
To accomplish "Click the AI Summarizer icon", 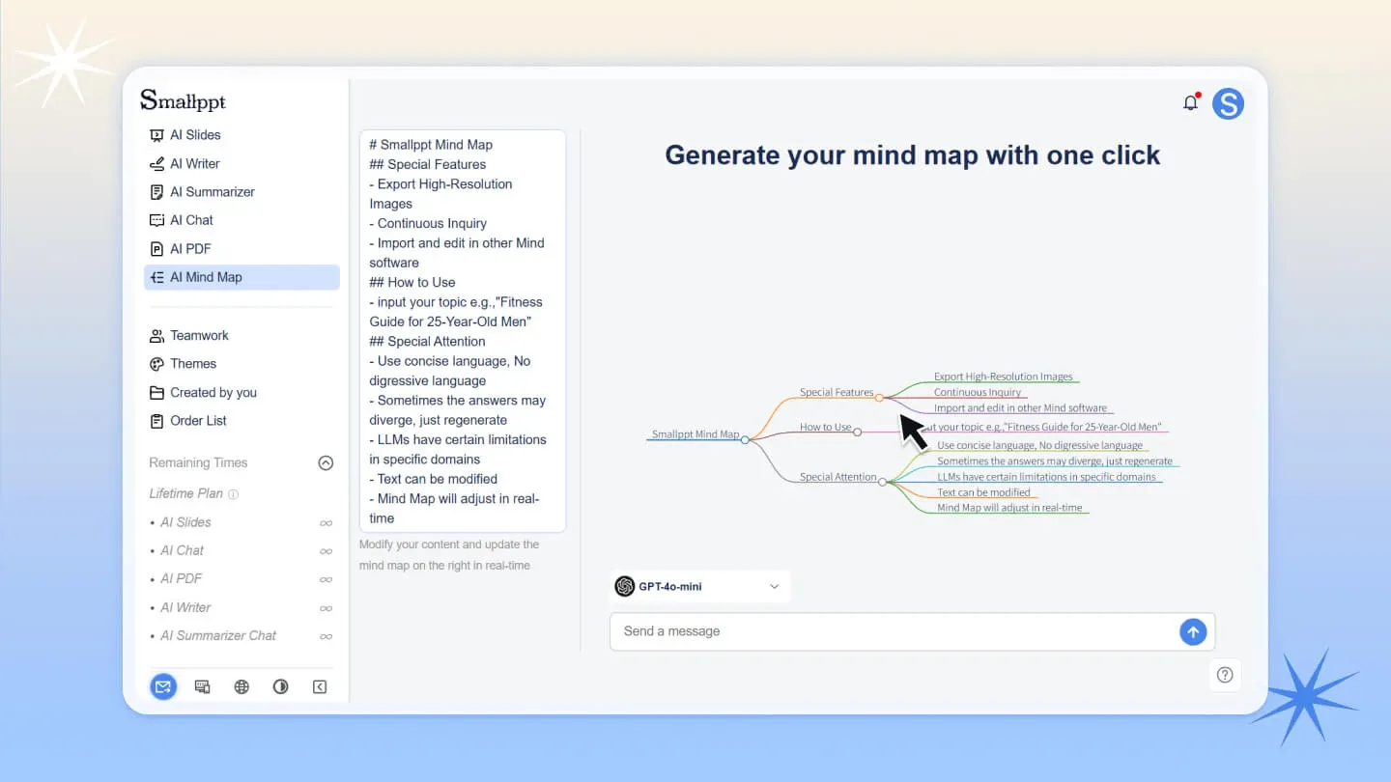I will [x=156, y=191].
